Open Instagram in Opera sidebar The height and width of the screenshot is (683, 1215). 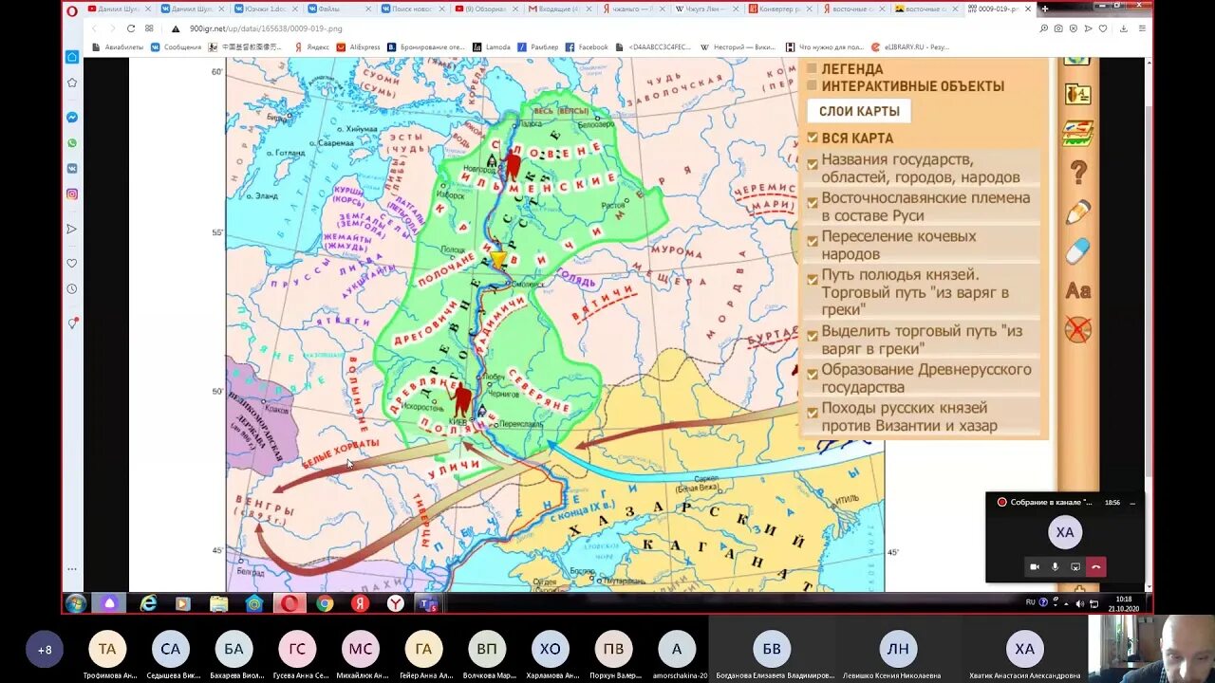[x=72, y=194]
